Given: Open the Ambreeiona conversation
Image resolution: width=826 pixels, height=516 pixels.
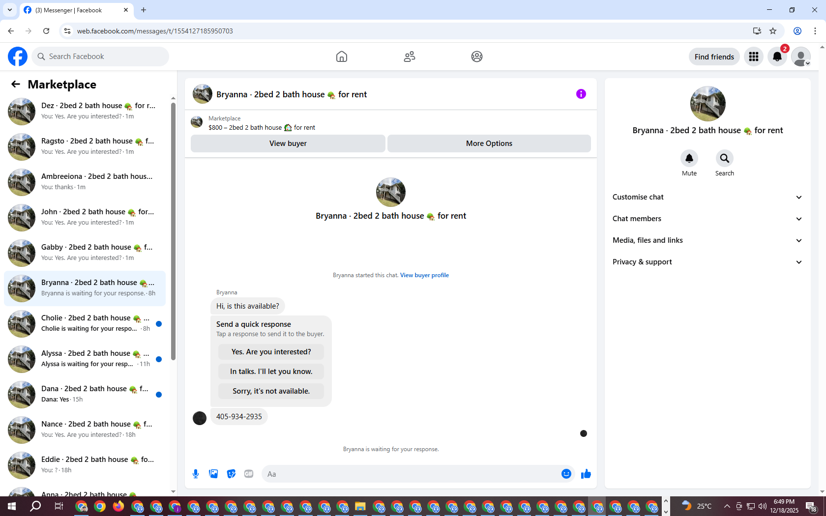Looking at the screenshot, I should click(85, 182).
